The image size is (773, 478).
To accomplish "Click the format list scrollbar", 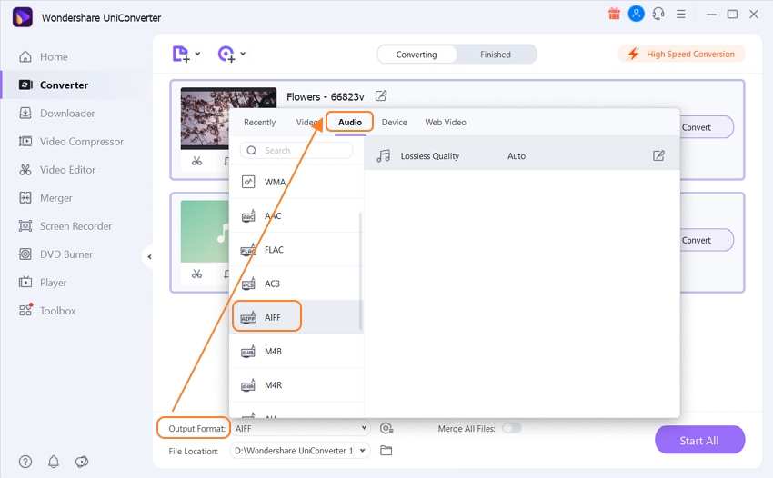I will pos(360,271).
